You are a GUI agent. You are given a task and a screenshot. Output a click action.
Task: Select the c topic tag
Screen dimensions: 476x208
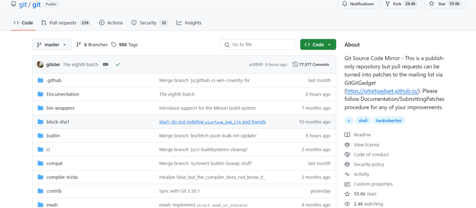349,121
